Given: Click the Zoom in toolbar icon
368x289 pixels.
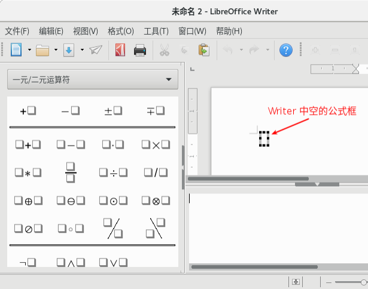Looking at the screenshot, I should point(315,50).
